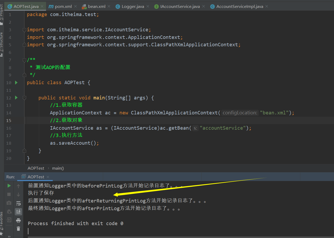Click the package com.itheima.test line
Viewport: 334px width, 238px height.
pos(63,14)
